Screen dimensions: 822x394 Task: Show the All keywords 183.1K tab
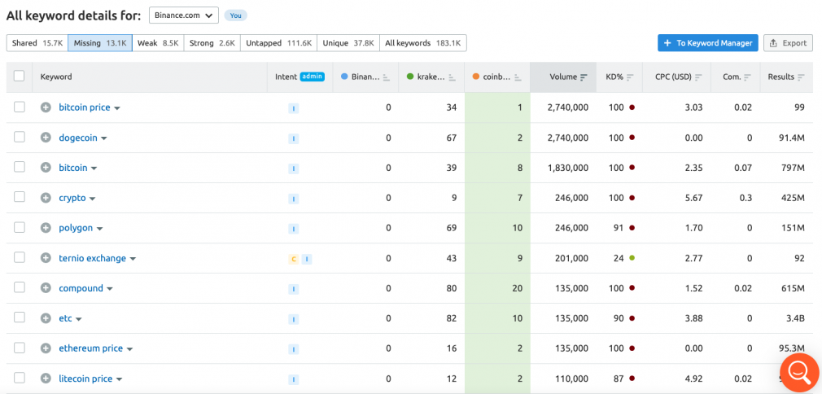point(423,43)
